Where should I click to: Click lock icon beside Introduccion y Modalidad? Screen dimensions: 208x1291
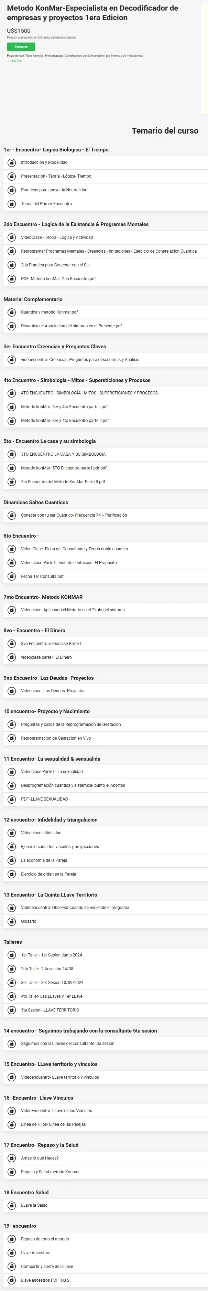point(12,162)
